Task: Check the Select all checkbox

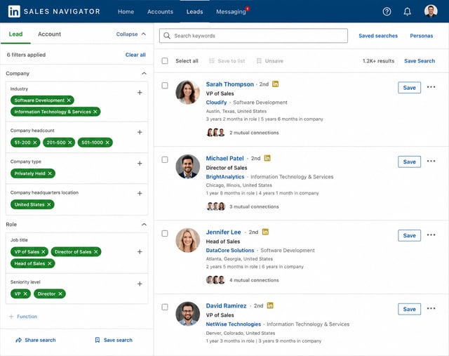Action: [165, 61]
